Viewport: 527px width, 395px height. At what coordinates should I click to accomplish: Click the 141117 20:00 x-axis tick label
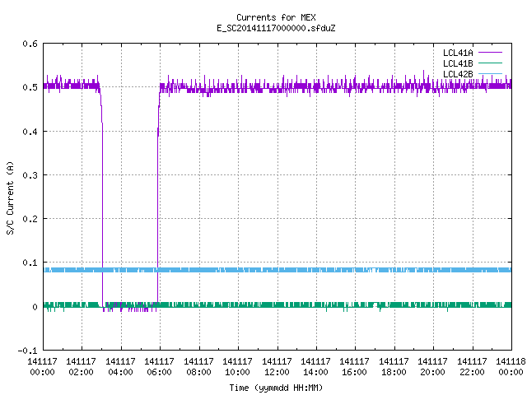(432, 367)
